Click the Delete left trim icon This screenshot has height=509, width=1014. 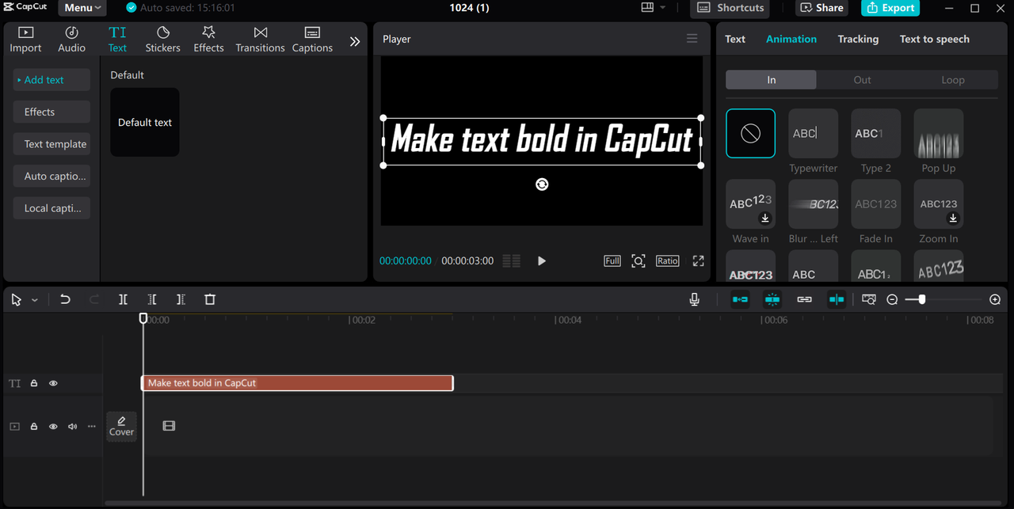(x=152, y=299)
